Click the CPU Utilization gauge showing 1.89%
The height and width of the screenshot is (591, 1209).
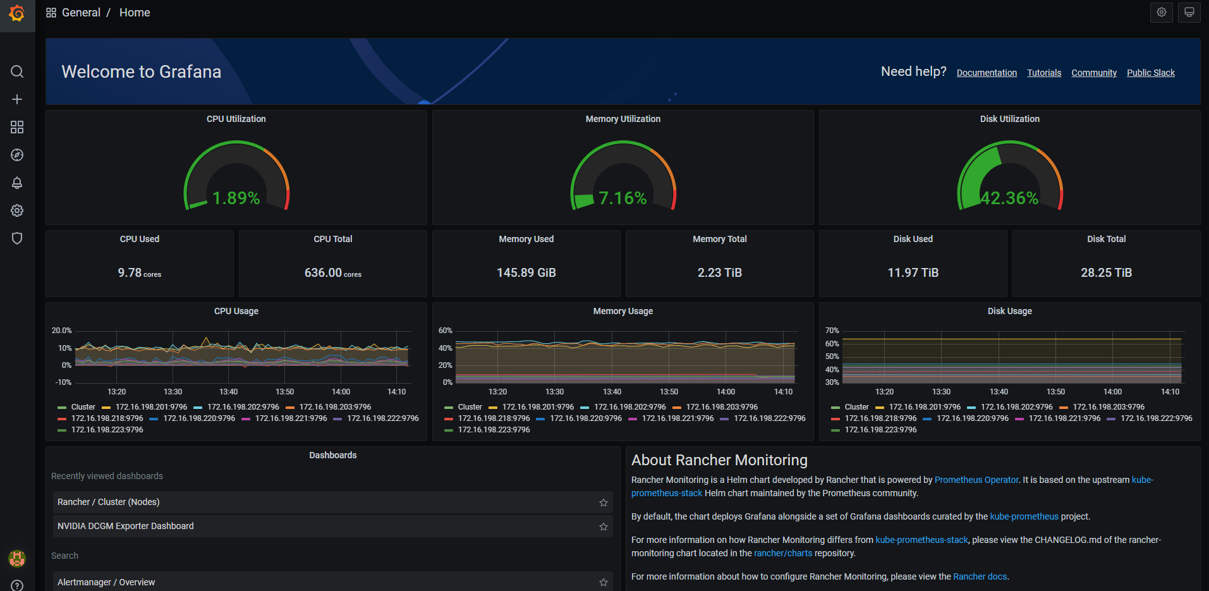click(236, 176)
